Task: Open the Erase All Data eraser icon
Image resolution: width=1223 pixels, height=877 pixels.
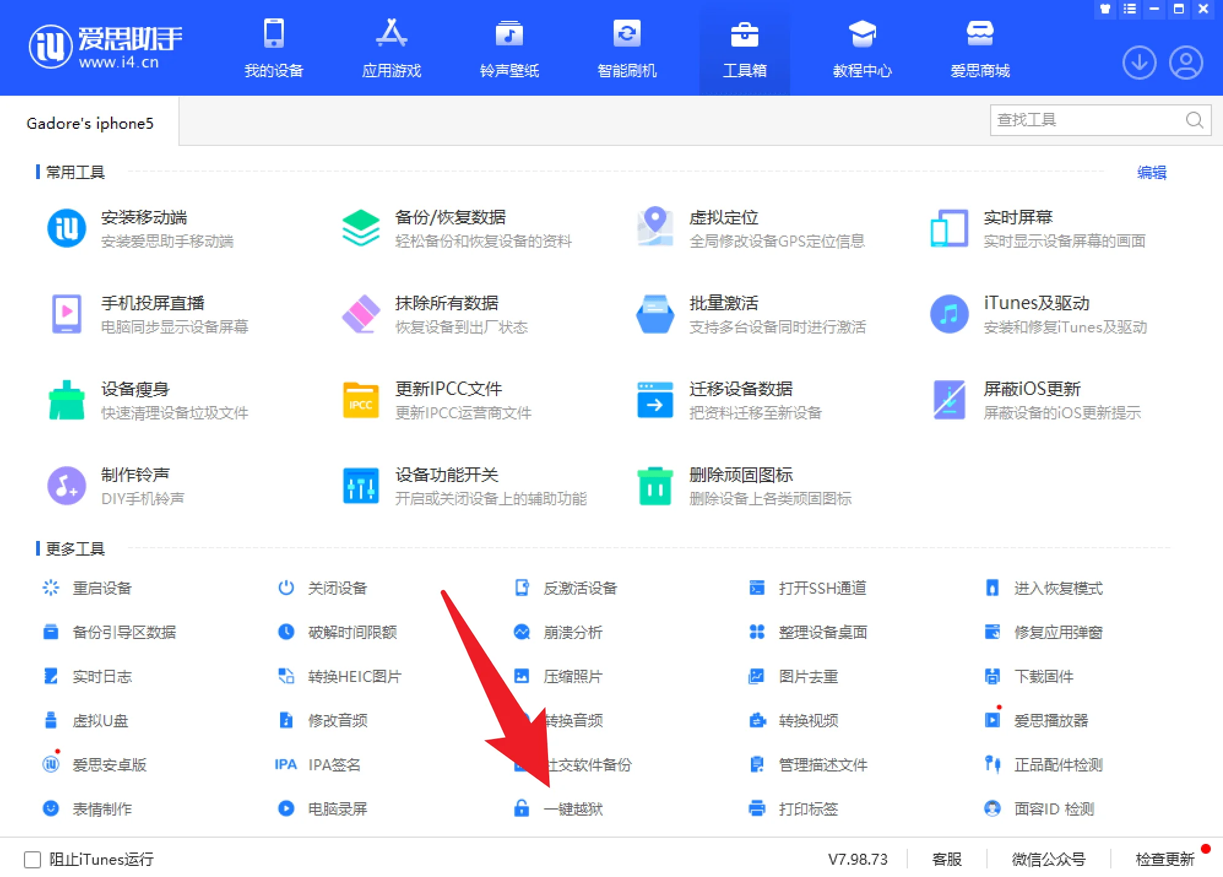Action: coord(360,314)
